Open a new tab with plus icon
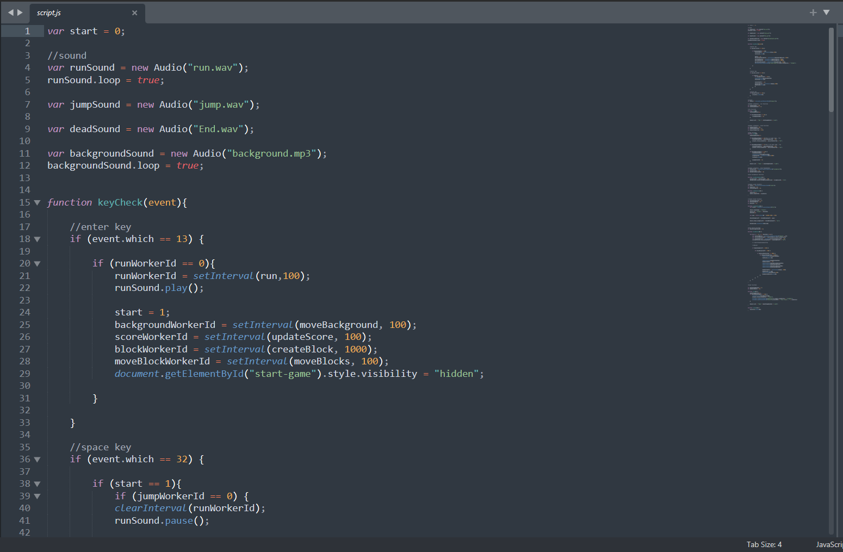Screen dimensions: 843x552 (x=813, y=13)
